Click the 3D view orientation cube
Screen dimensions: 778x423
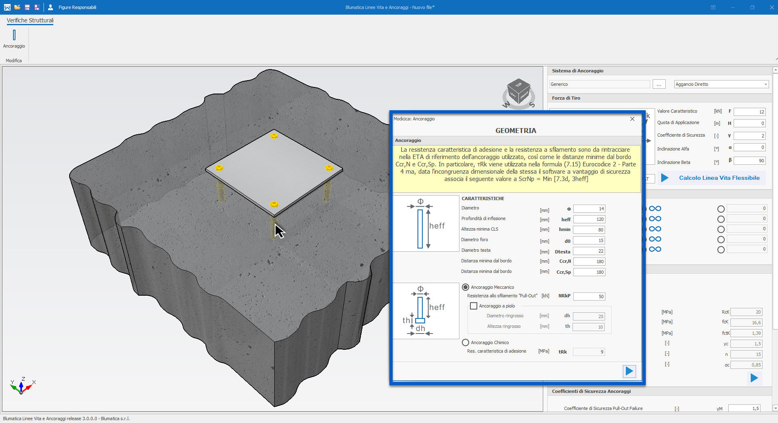point(518,91)
